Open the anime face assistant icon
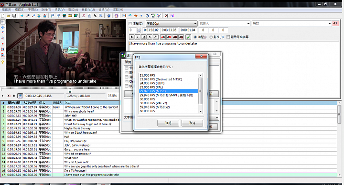 [x=116, y=16]
